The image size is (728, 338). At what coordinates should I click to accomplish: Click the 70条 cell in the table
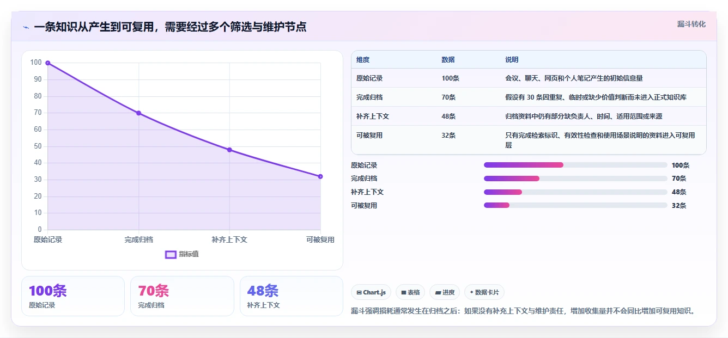448,97
